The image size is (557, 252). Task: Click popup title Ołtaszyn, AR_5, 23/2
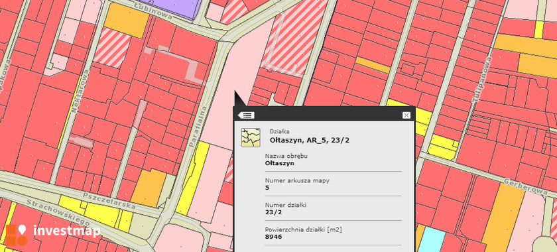[310, 141]
